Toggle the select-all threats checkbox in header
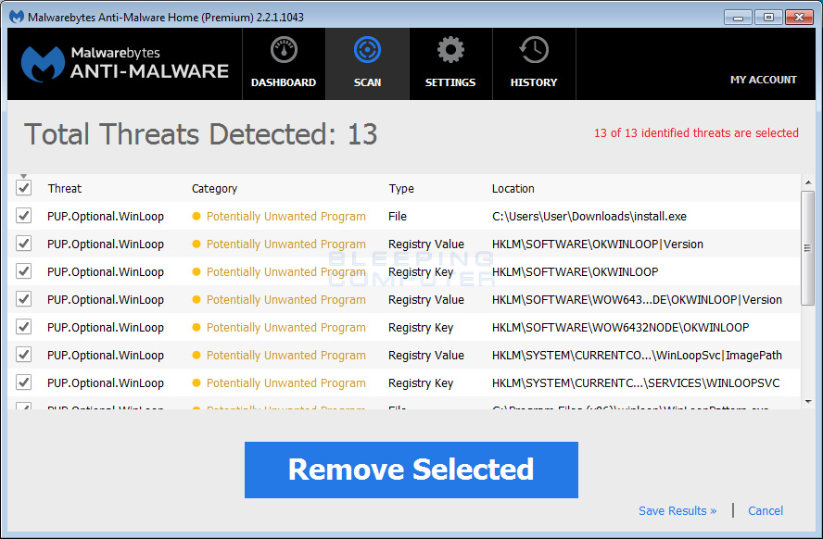 pos(23,188)
